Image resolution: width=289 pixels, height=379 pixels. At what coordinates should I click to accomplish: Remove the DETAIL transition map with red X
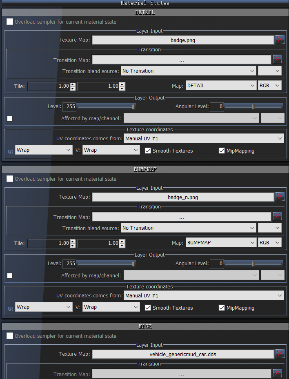tap(277, 59)
